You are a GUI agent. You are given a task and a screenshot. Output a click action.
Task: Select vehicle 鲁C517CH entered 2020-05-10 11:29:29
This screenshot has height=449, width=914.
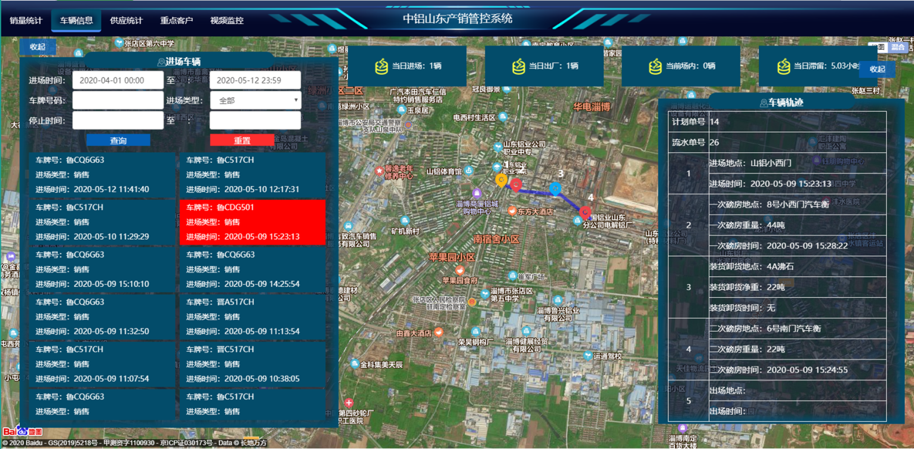click(x=102, y=222)
